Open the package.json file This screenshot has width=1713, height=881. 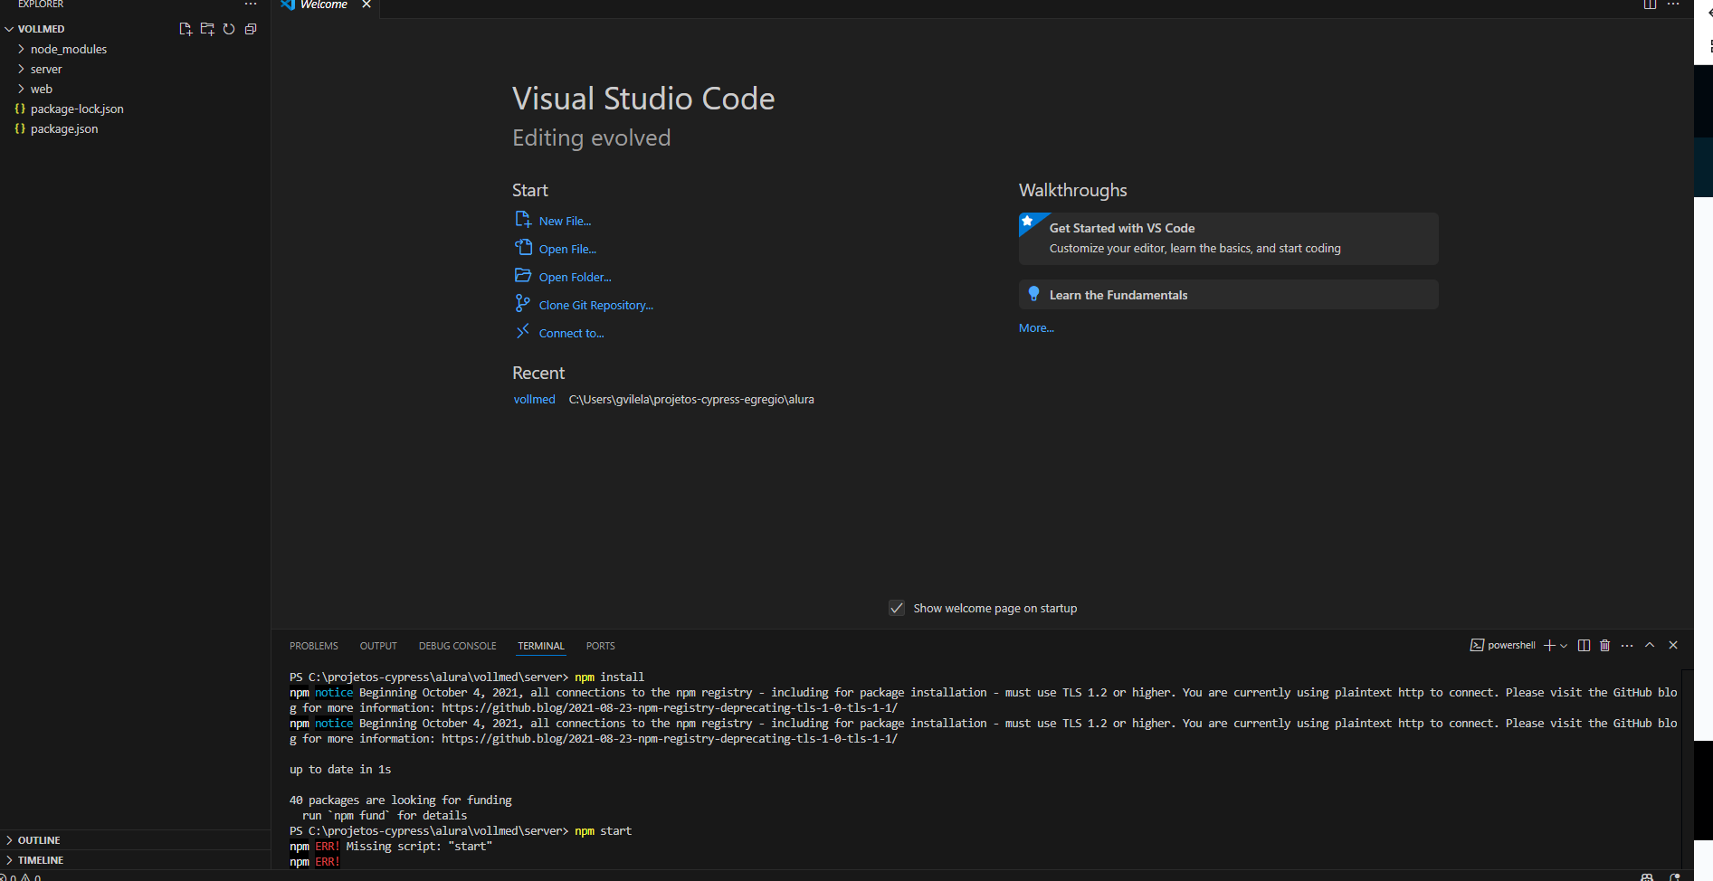(x=136, y=128)
